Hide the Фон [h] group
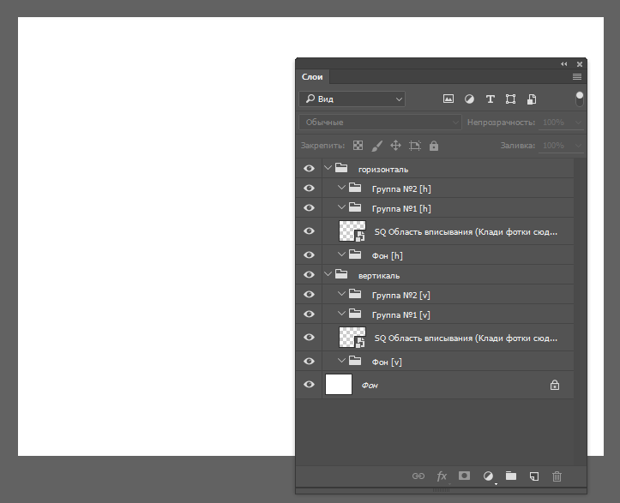The width and height of the screenshot is (620, 503). pyautogui.click(x=309, y=254)
